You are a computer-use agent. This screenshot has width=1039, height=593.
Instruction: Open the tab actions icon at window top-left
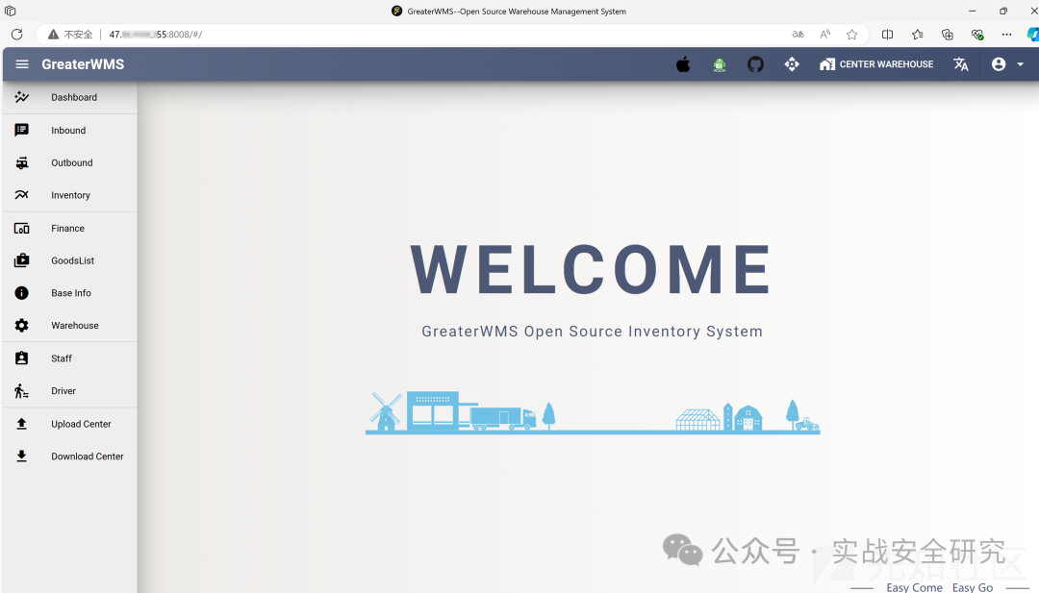coord(10,12)
